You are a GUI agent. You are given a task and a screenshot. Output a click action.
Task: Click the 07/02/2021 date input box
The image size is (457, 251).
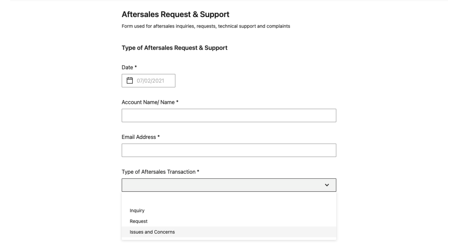(148, 81)
